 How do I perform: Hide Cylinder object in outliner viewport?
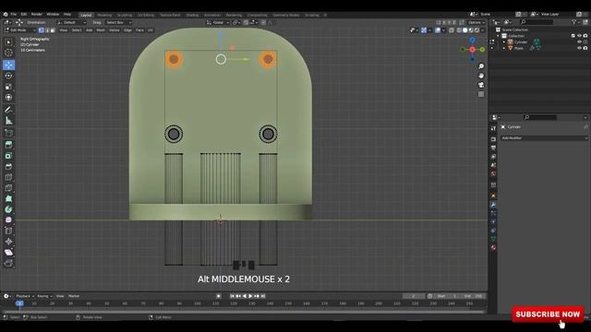pyautogui.click(x=579, y=42)
